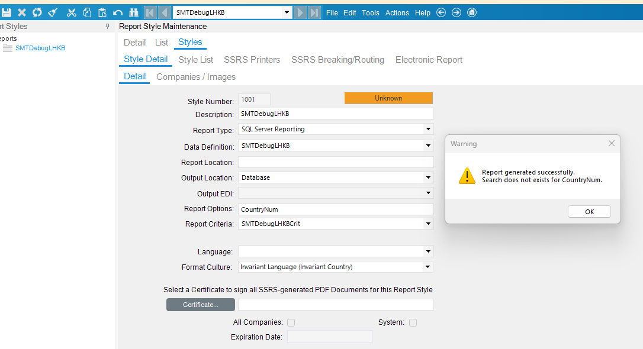Viewport: 643px width, 349px height.
Task: Expand the Report Type dropdown
Action: tap(428, 129)
